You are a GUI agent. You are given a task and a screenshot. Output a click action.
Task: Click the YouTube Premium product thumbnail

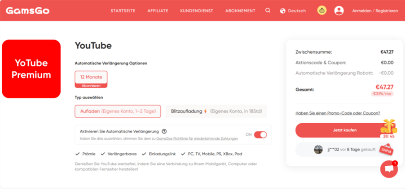(x=31, y=69)
